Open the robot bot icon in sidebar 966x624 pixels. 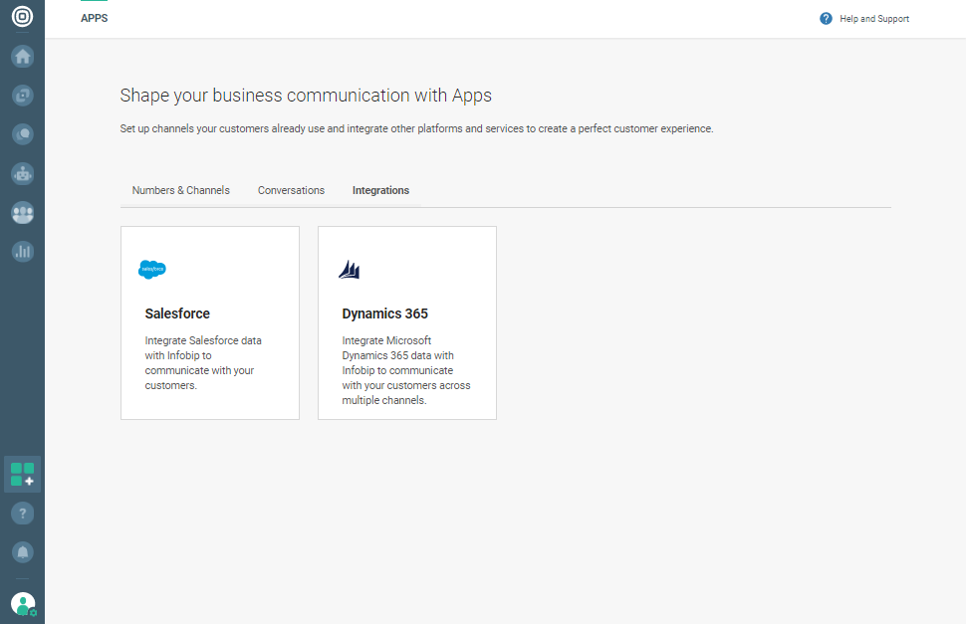pos(22,173)
